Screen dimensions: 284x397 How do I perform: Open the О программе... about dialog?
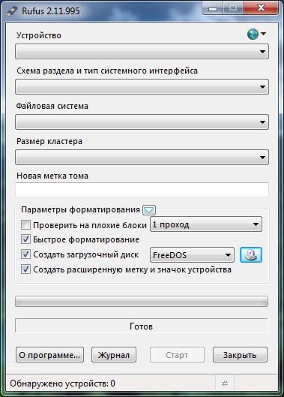click(49, 355)
